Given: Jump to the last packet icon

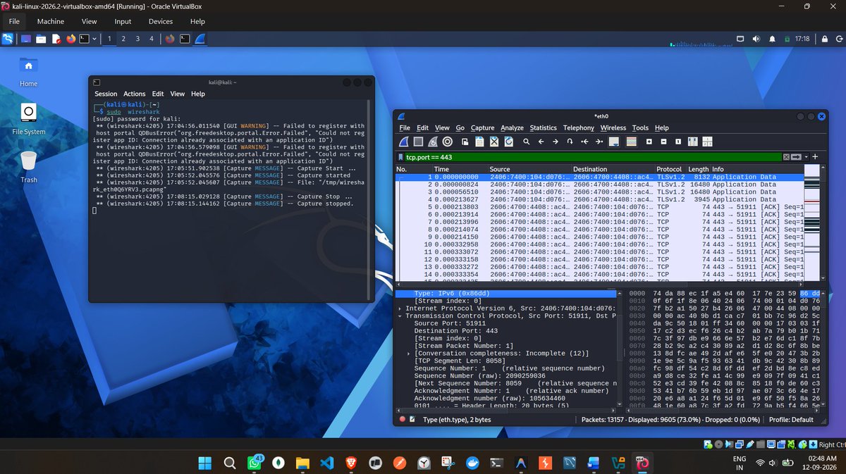Looking at the screenshot, I should click(599, 141).
